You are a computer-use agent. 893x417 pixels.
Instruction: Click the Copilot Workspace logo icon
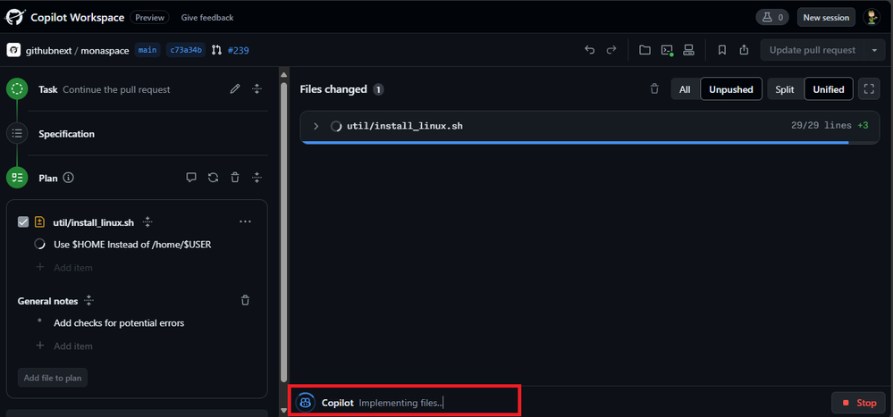point(14,17)
